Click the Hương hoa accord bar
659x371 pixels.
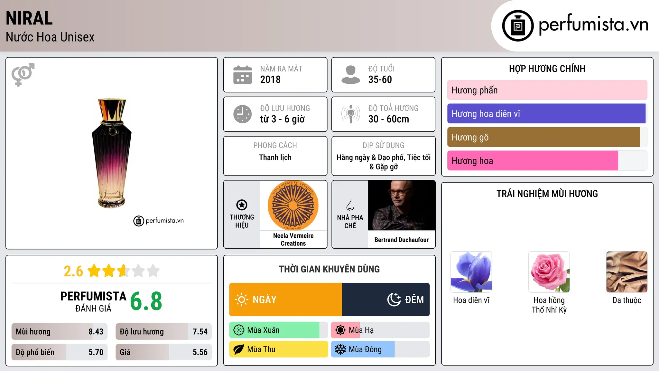pos(547,161)
